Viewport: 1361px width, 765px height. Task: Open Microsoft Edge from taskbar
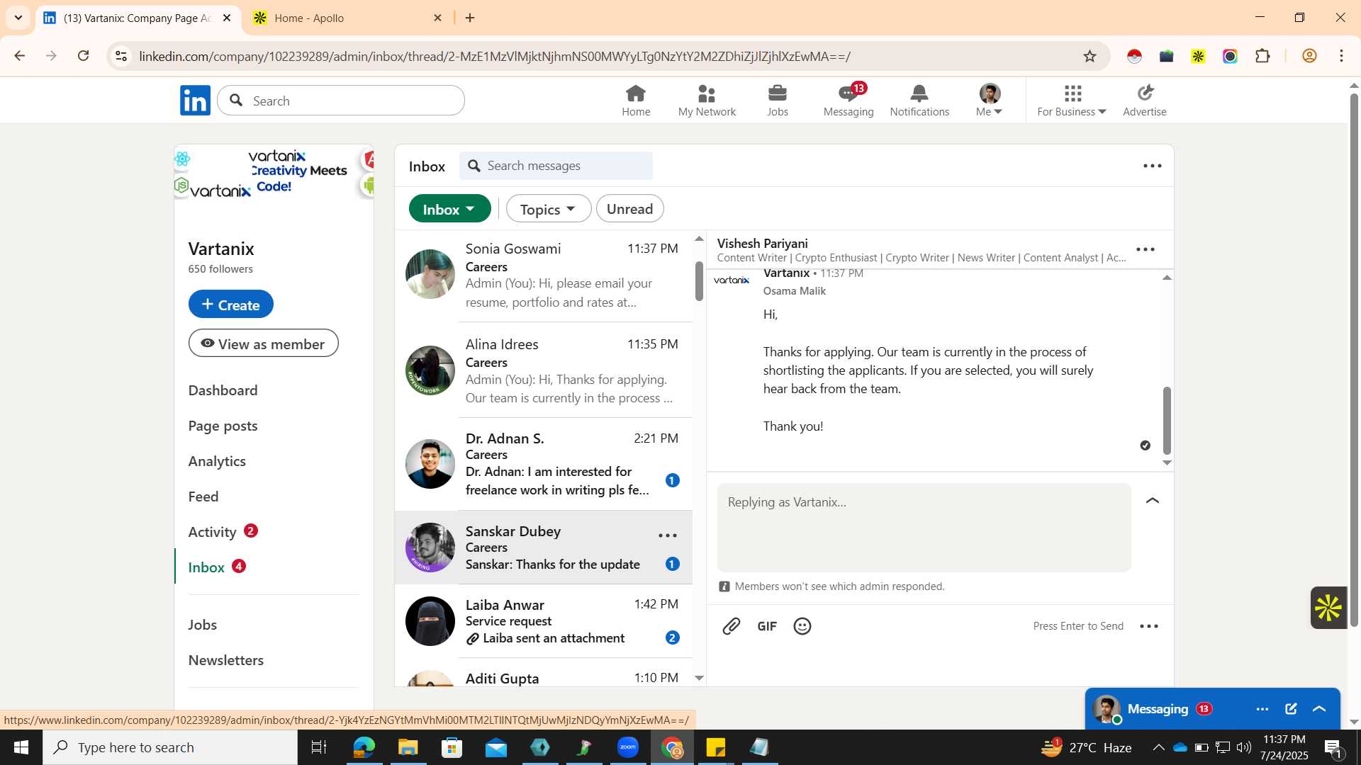point(364,747)
